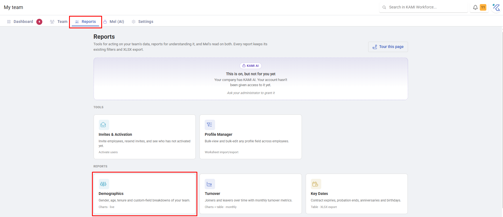The width and height of the screenshot is (503, 217).
Task: Click the red 4 badge on Dashboard
Action: [39, 22]
